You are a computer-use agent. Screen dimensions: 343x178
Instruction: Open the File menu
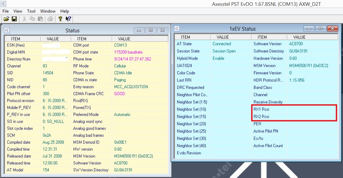click(6, 11)
